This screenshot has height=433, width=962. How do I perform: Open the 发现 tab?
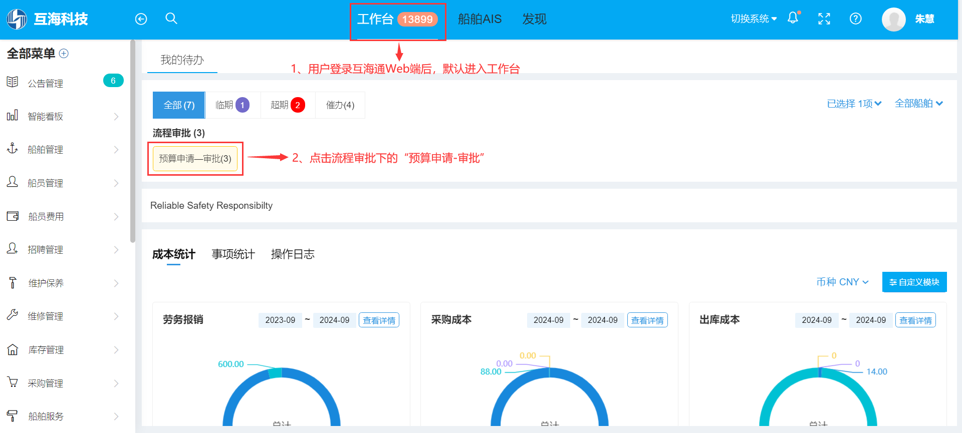(534, 19)
